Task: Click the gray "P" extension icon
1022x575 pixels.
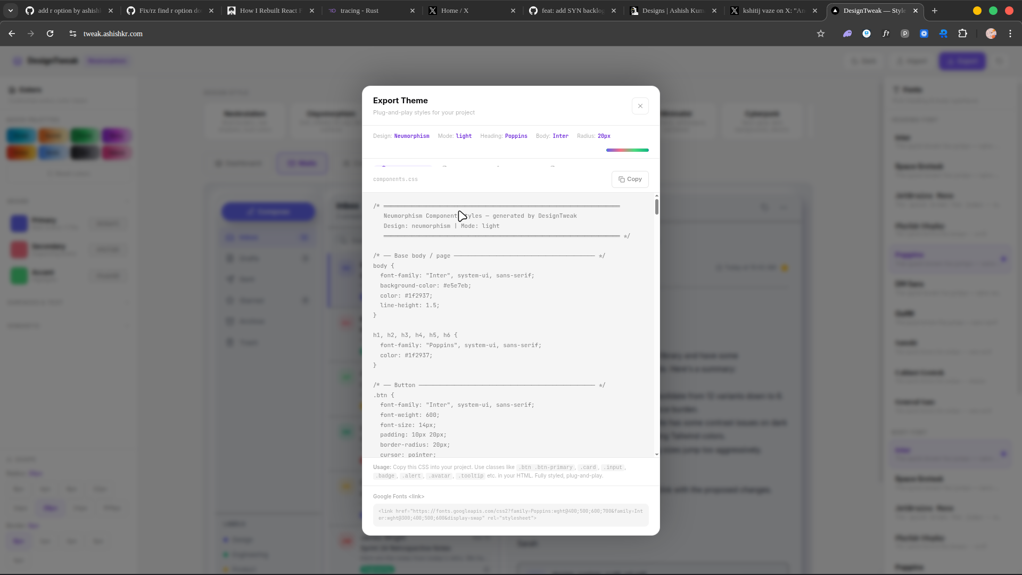Action: [x=904, y=34]
